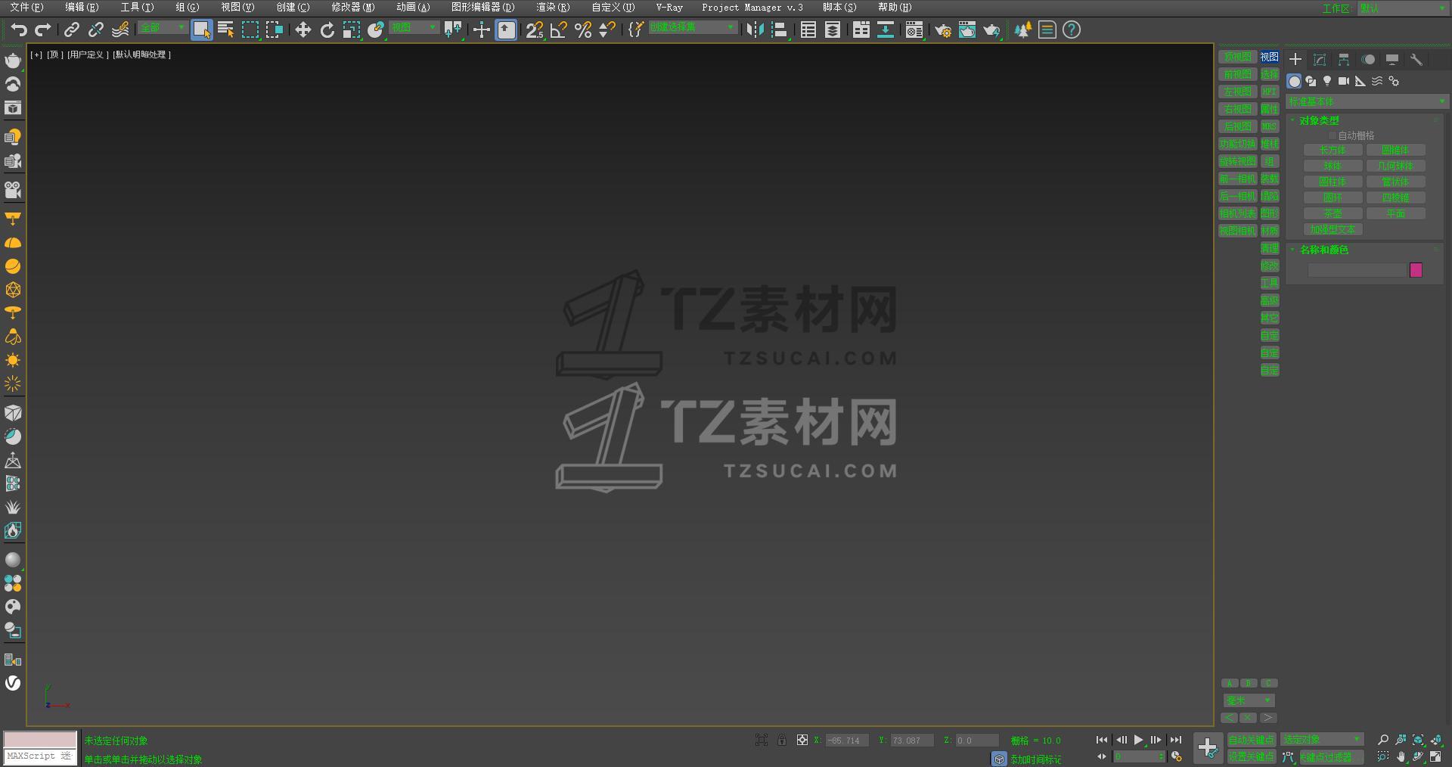
Task: Pick the Select and Scale tool
Action: (x=352, y=29)
